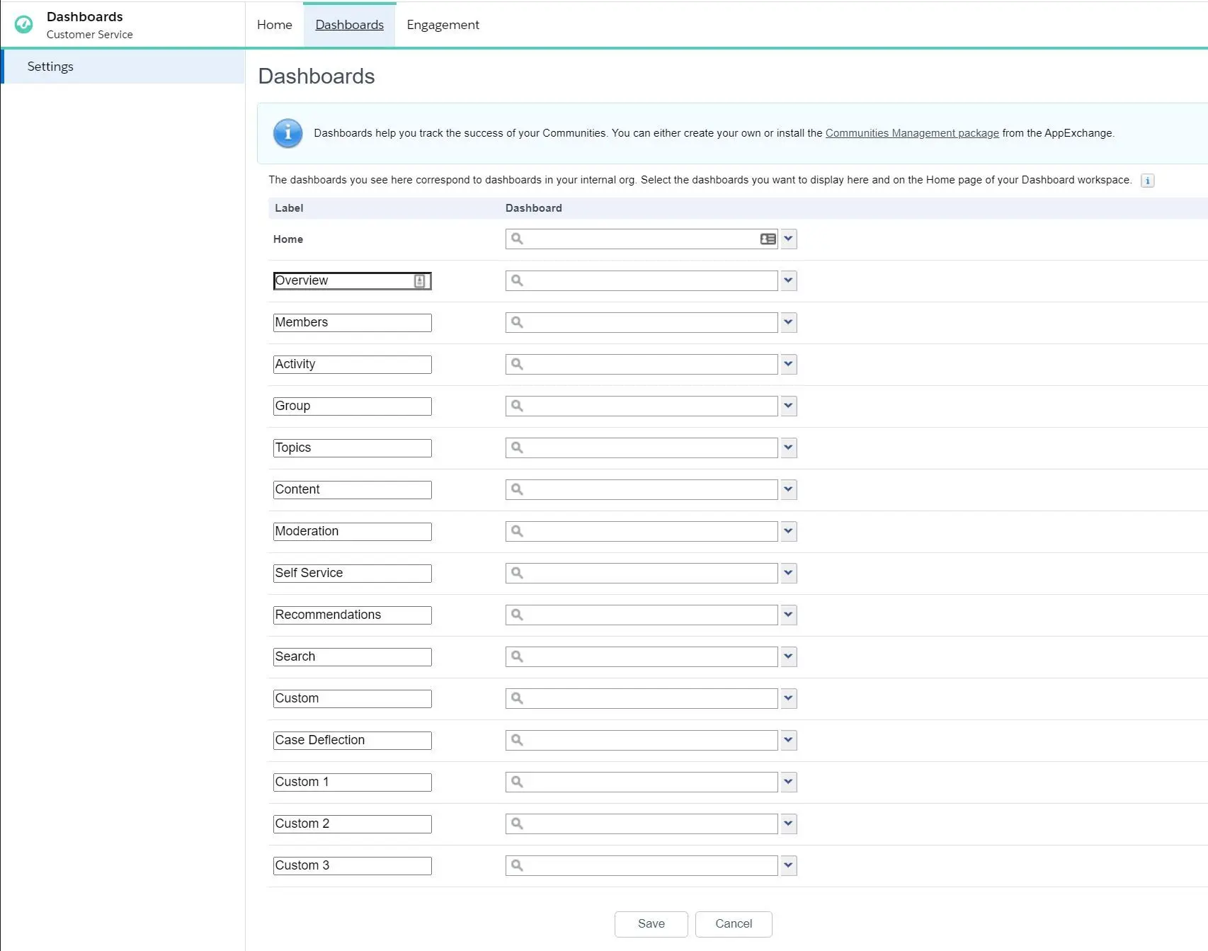The image size is (1208, 951).
Task: Expand the Case Deflection row dashboard dropdown
Action: [788, 740]
